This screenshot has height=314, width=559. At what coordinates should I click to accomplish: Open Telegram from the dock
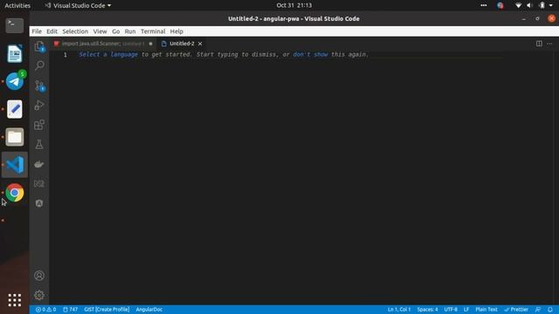point(15,81)
